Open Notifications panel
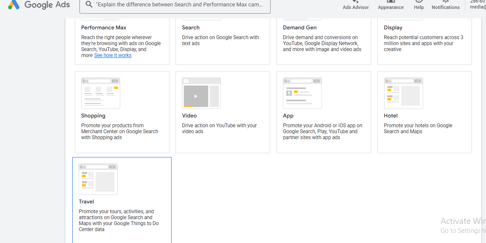Image resolution: width=486 pixels, height=243 pixels. pyautogui.click(x=445, y=5)
